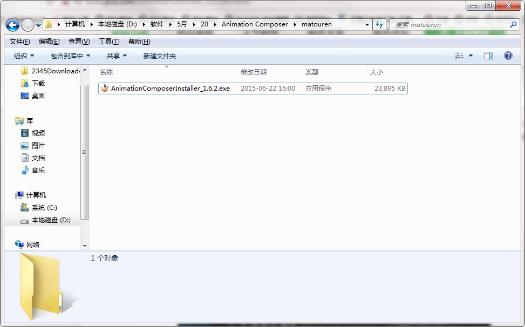Open the 音乐 library
Screen dimensions: 525x327
tap(33, 170)
